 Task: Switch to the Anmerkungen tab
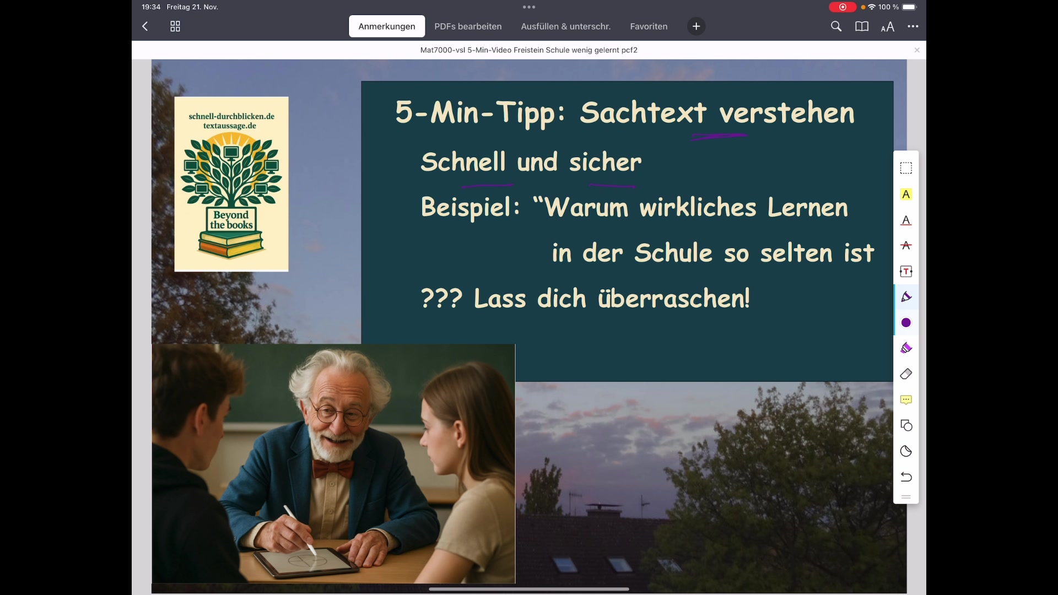[x=387, y=26]
